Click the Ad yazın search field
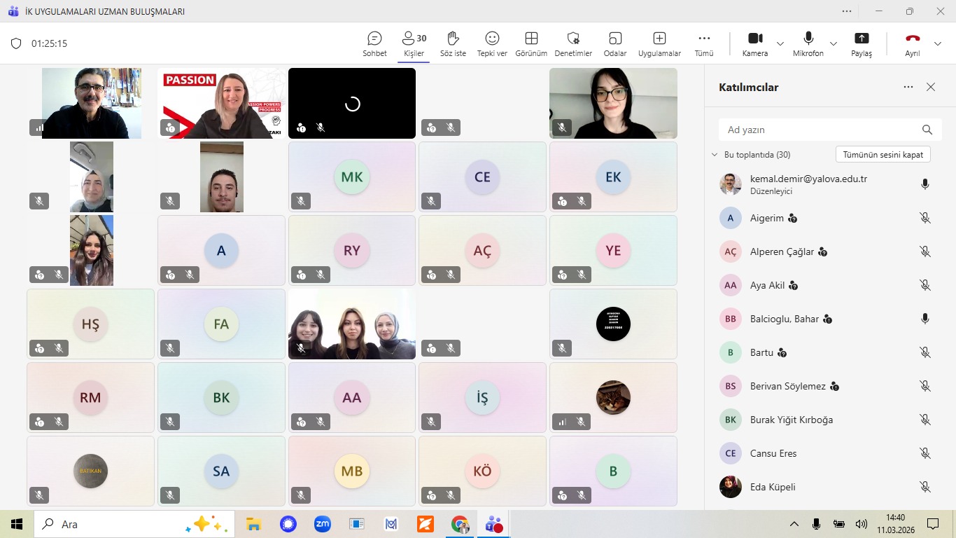956x538 pixels. coord(819,130)
